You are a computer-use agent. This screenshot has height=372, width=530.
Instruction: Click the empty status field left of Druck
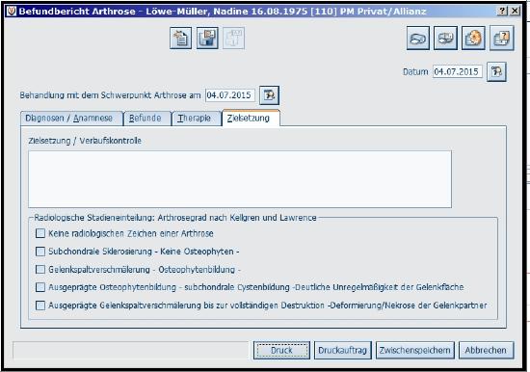tap(130, 351)
